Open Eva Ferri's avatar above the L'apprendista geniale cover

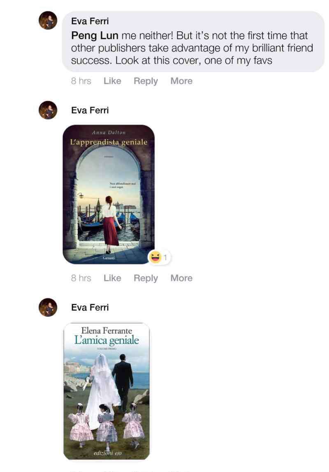point(48,110)
